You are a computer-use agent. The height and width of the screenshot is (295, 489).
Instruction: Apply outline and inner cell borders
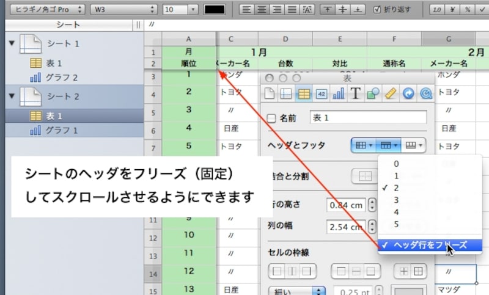pyautogui.click(x=419, y=271)
